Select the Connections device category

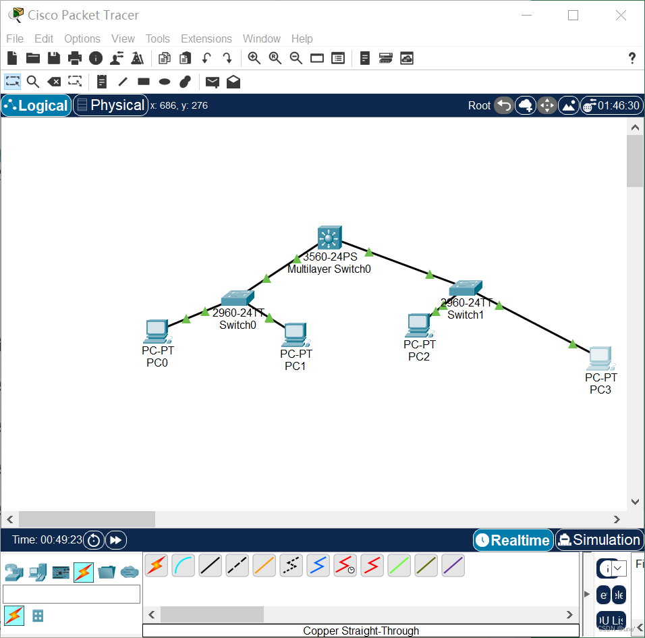click(84, 572)
